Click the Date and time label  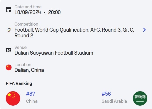(28, 7)
